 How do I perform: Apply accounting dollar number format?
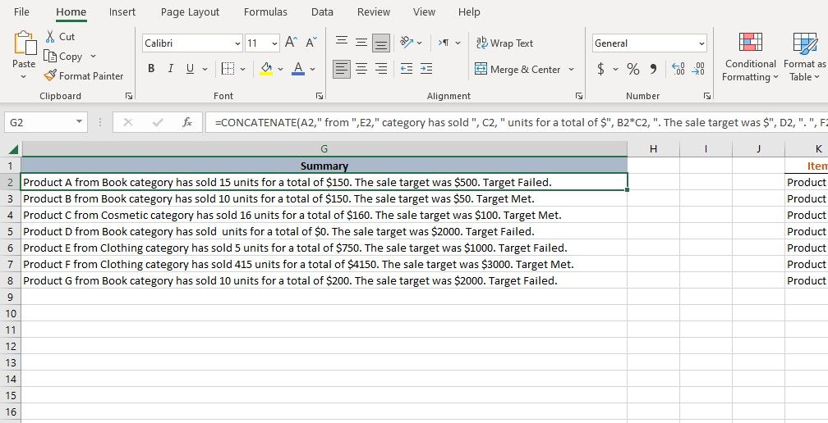[600, 69]
